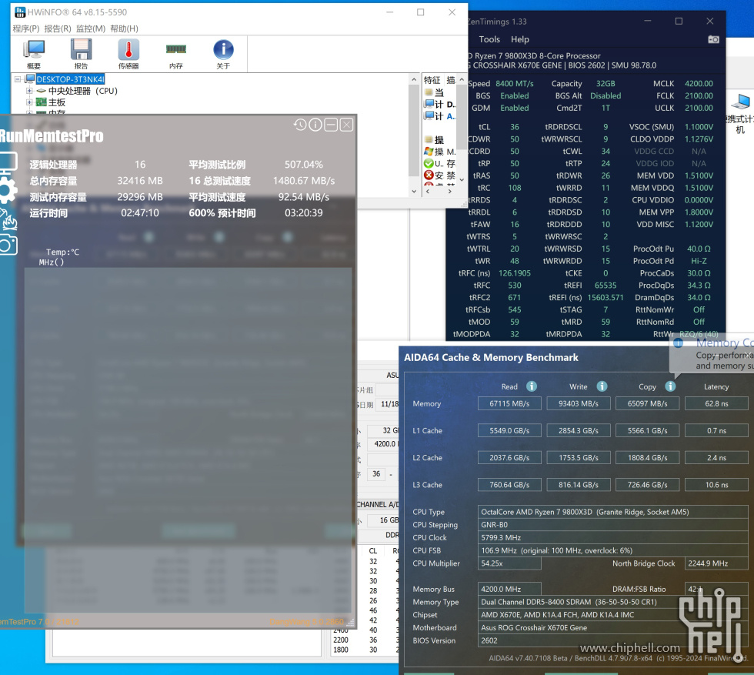The image size is (754, 675).
Task: Open the 传感器 thermometer sensors icon
Action: [128, 54]
